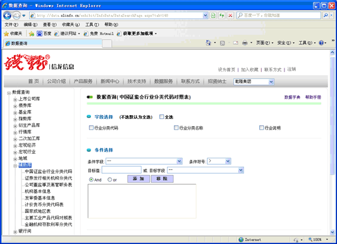Click the browser Back arrow button
337x244 pixels.
tap(8, 15)
